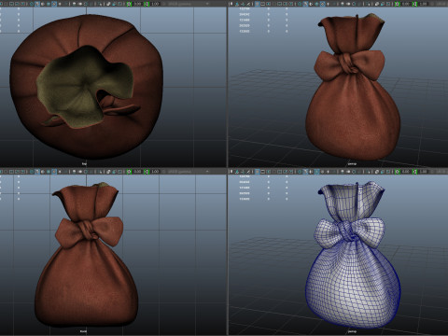
Task: Click the 'front' camera label in front view
Action: (x=83, y=331)
